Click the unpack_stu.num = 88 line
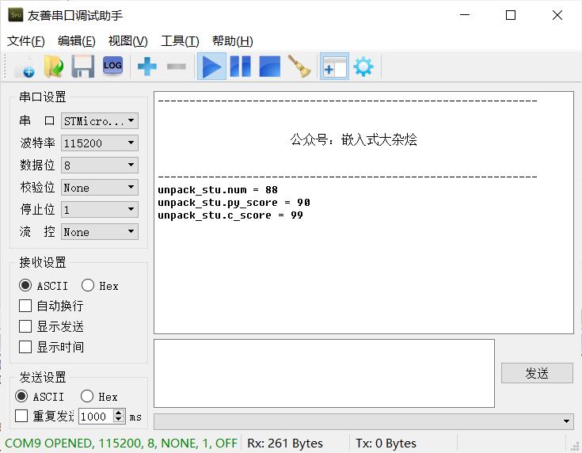Screen dimensions: 582x453 (x=218, y=190)
